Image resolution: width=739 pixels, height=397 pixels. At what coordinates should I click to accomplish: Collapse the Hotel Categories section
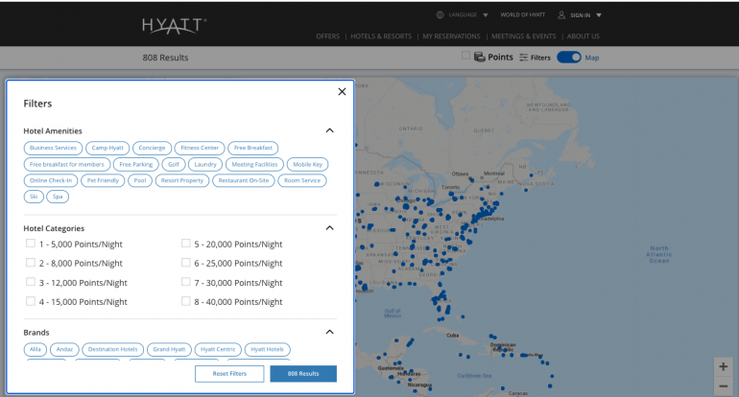(329, 228)
